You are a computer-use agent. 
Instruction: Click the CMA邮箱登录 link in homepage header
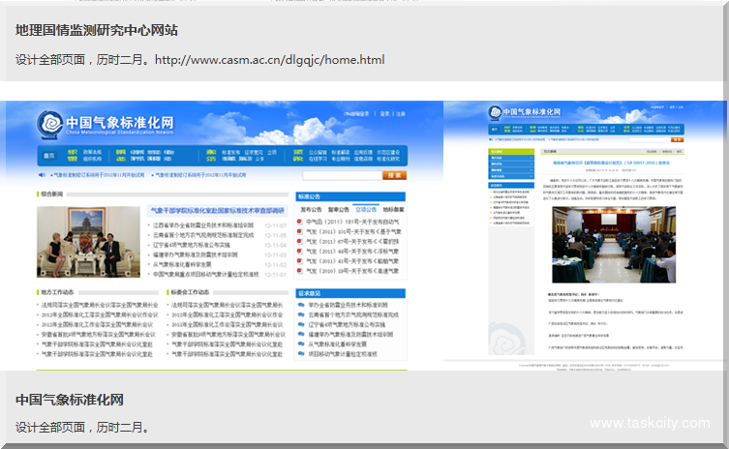click(x=356, y=114)
